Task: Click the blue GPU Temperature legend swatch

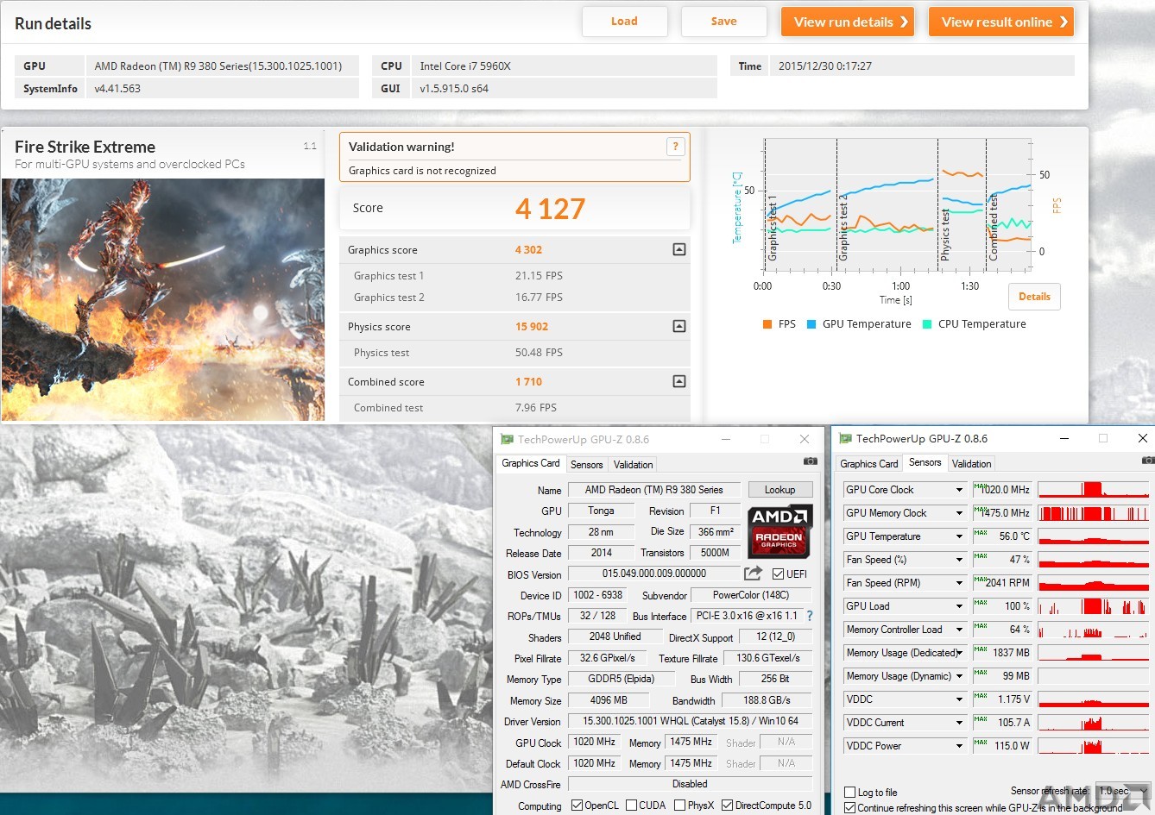Action: [x=811, y=324]
